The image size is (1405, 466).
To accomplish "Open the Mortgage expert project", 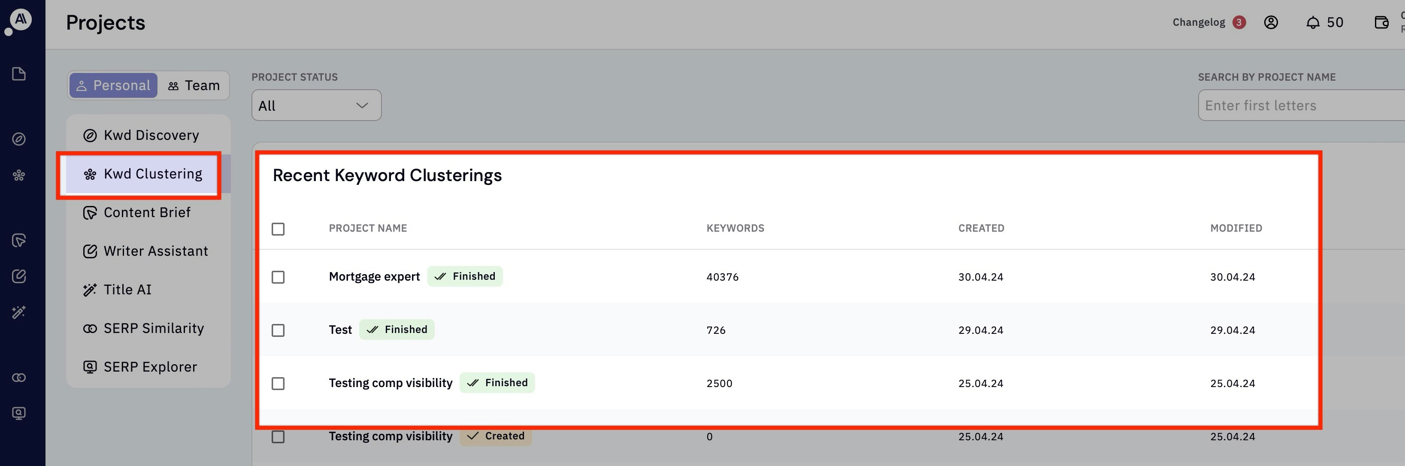I will [374, 277].
